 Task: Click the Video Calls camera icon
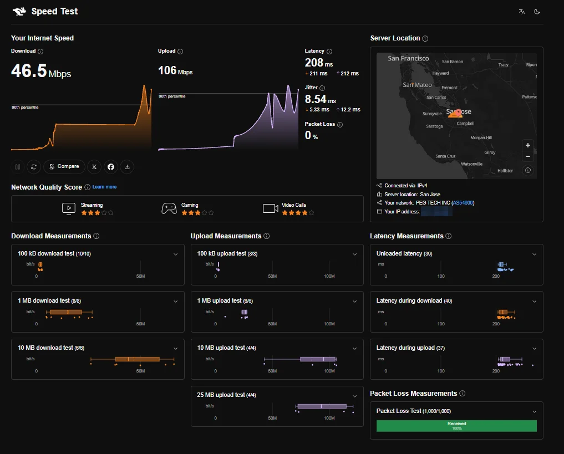[x=271, y=208]
